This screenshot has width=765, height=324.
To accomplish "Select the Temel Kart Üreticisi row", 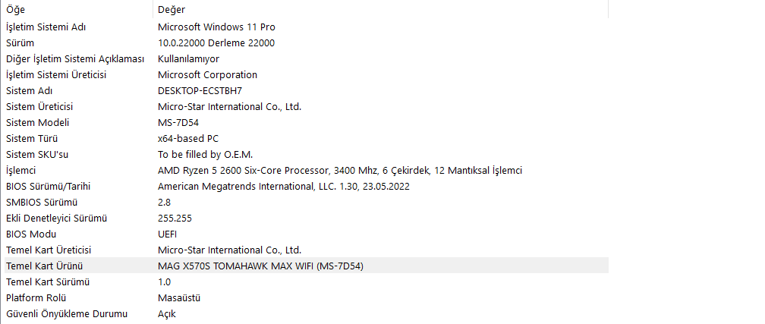I will [307, 250].
